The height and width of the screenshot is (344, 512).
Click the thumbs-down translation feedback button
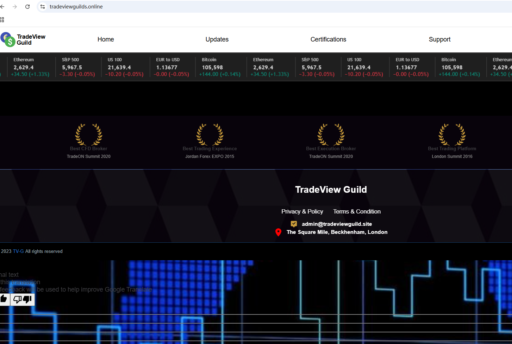pos(23,299)
